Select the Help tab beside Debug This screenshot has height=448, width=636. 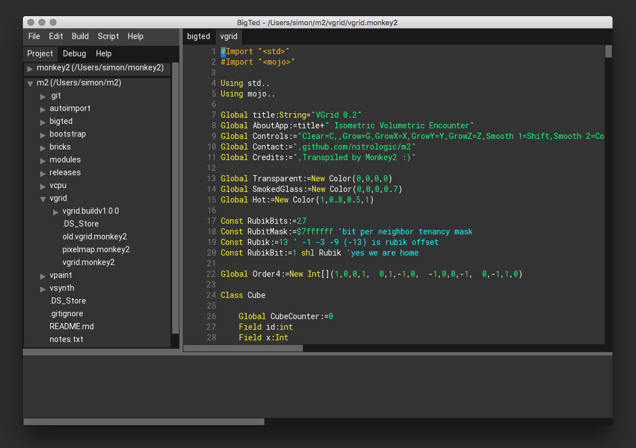pos(103,54)
